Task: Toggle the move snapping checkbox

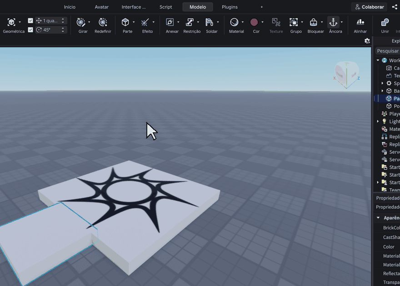Action: point(30,20)
